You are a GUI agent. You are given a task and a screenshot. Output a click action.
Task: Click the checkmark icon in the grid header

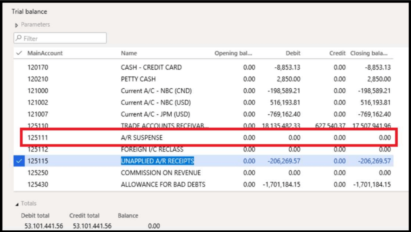pos(20,53)
